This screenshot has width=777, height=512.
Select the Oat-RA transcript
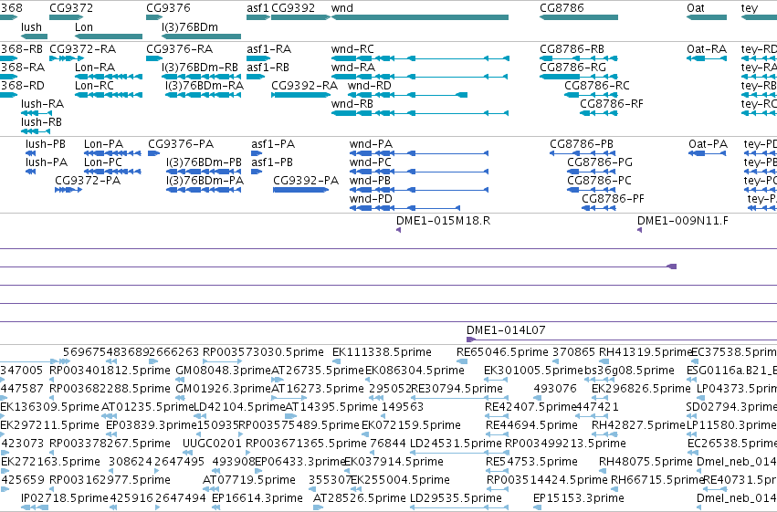tap(707, 58)
